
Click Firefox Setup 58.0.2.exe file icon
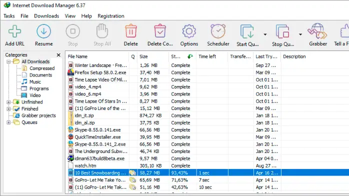71,72
